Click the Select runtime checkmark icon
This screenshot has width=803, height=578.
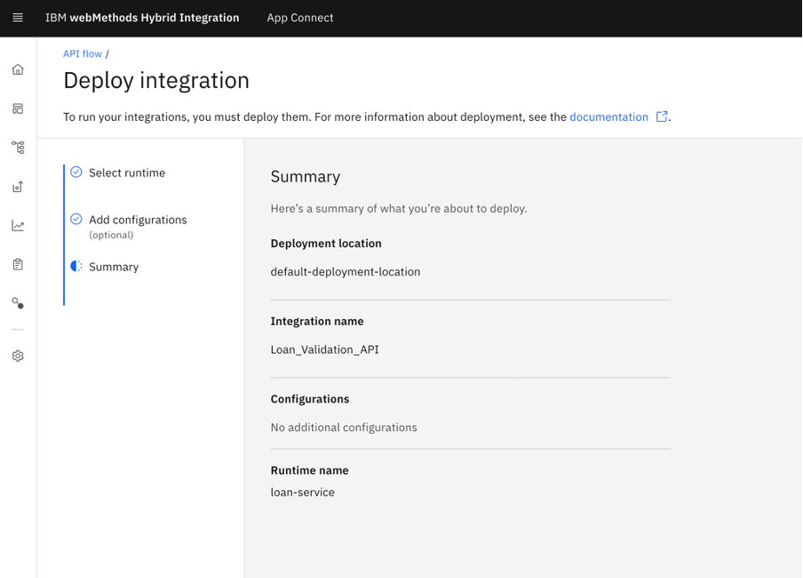pyautogui.click(x=76, y=173)
